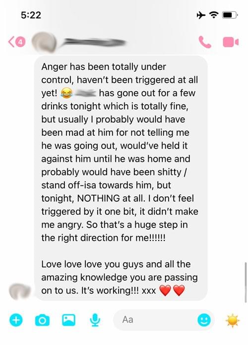Image resolution: width=248 pixels, height=345 pixels.
Task: Start a video call with camera icon
Action: click(231, 42)
